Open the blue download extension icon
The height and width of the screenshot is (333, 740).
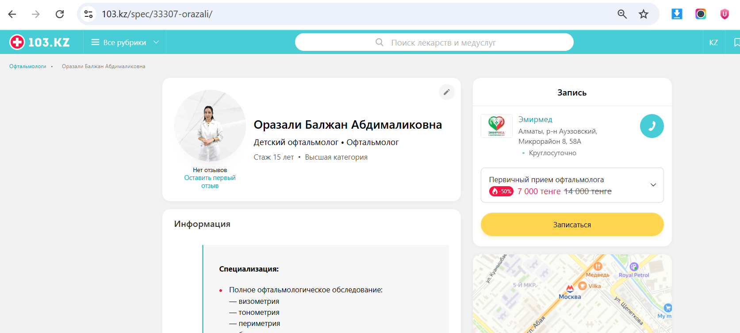[x=677, y=14]
